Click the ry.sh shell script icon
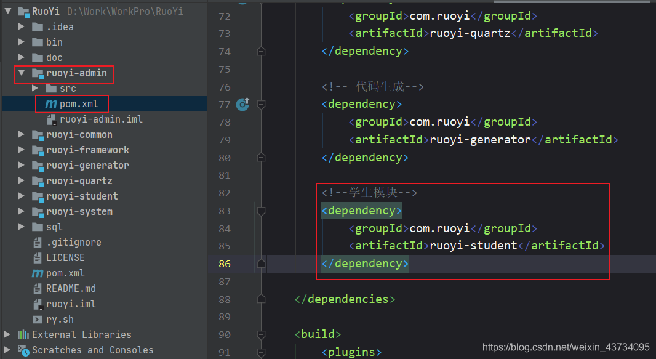The image size is (656, 359). pos(38,320)
